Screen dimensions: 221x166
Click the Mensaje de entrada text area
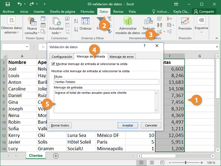(x=107, y=101)
